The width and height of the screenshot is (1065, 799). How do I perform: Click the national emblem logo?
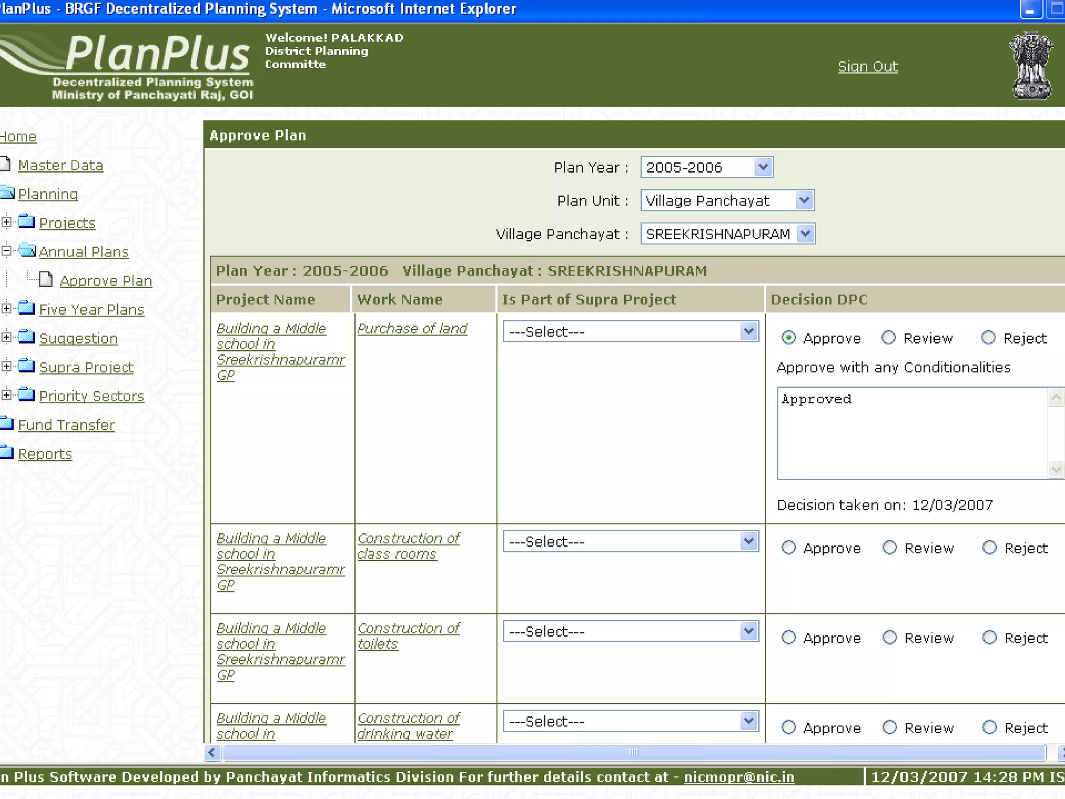(1031, 66)
